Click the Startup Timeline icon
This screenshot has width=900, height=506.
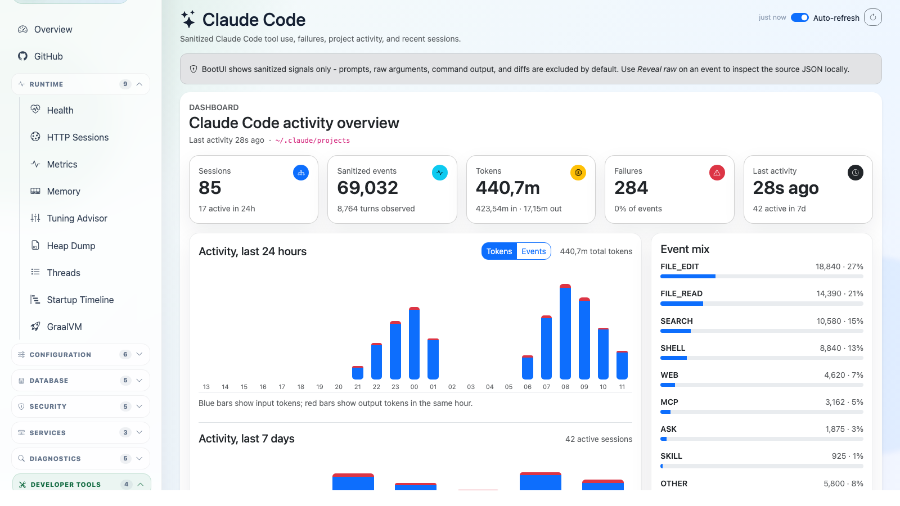point(35,300)
